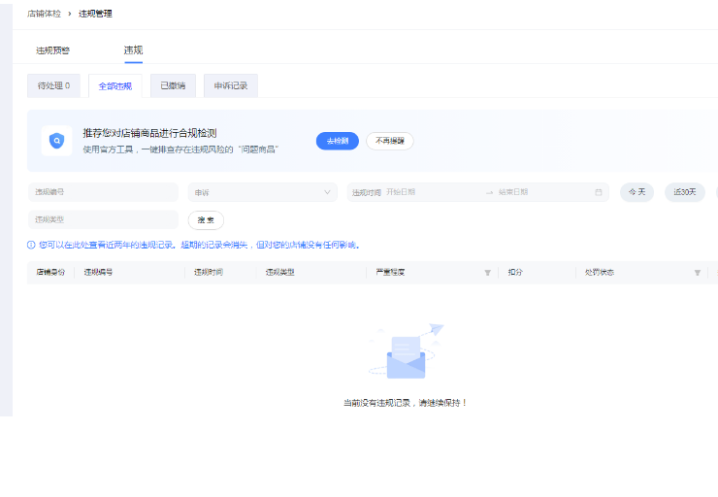
Task: Click the breadcrumb arrow separator
Action: tap(70, 13)
